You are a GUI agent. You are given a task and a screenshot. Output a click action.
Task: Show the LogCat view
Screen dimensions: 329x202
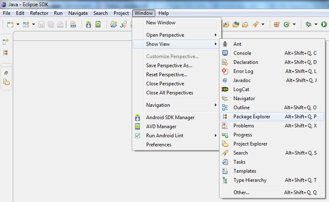point(272,89)
